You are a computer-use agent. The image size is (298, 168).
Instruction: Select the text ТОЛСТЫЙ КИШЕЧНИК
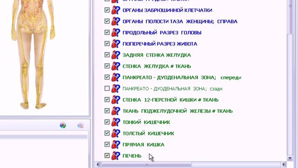[x=148, y=133]
